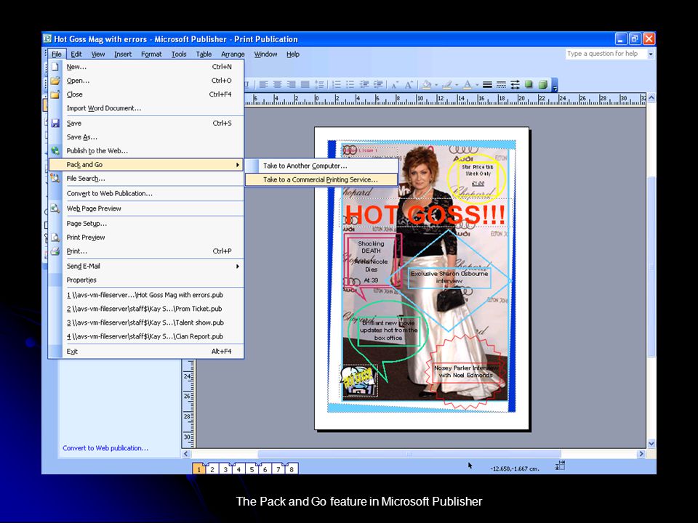Expand the Pack and Go submenu
Screen dimensions: 698x523
tap(146, 165)
